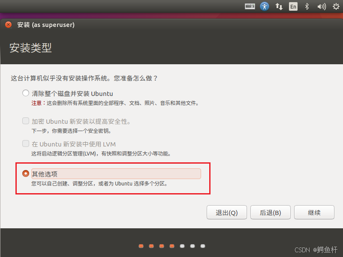Image resolution: width=343 pixels, height=257 pixels.
Task: Click the 其他选项 highlighted label
Action: 116,174
